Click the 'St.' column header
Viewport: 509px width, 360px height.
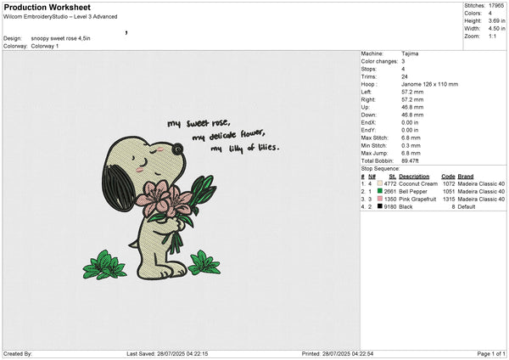click(393, 177)
